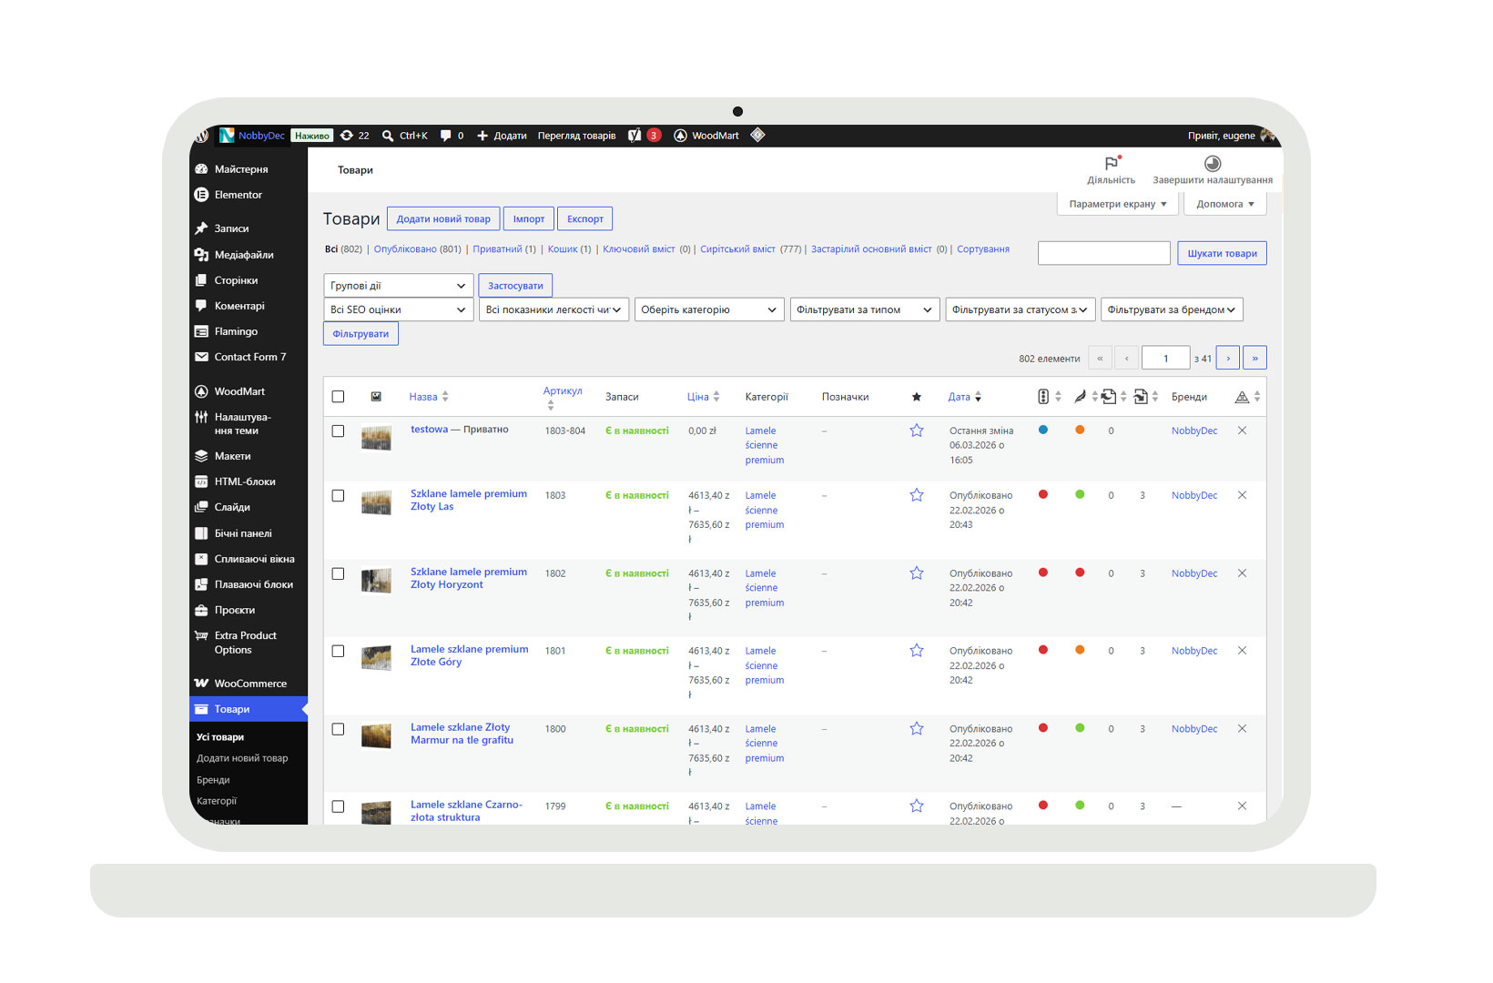This screenshot has height=983, width=1493.
Task: Check the Złoty Marmur na tle grafitu checkbox
Action: [338, 730]
